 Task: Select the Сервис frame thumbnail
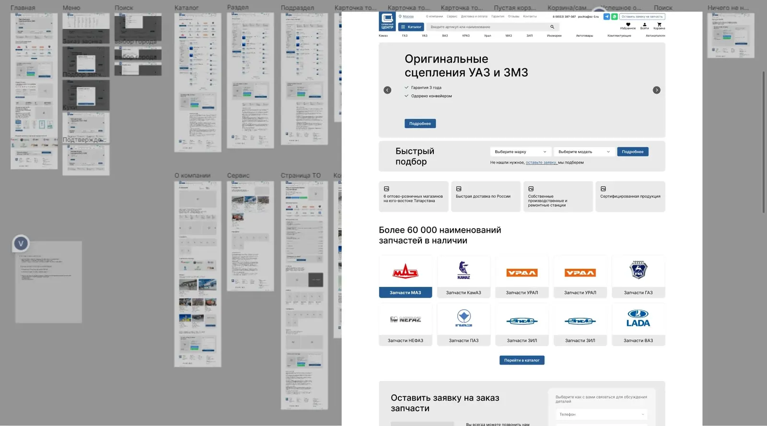250,236
